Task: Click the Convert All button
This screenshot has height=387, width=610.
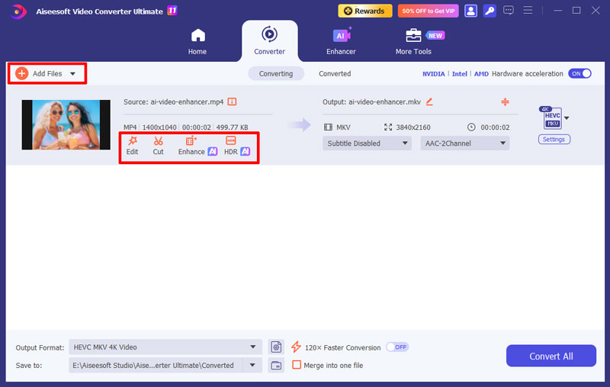Action: 551,356
